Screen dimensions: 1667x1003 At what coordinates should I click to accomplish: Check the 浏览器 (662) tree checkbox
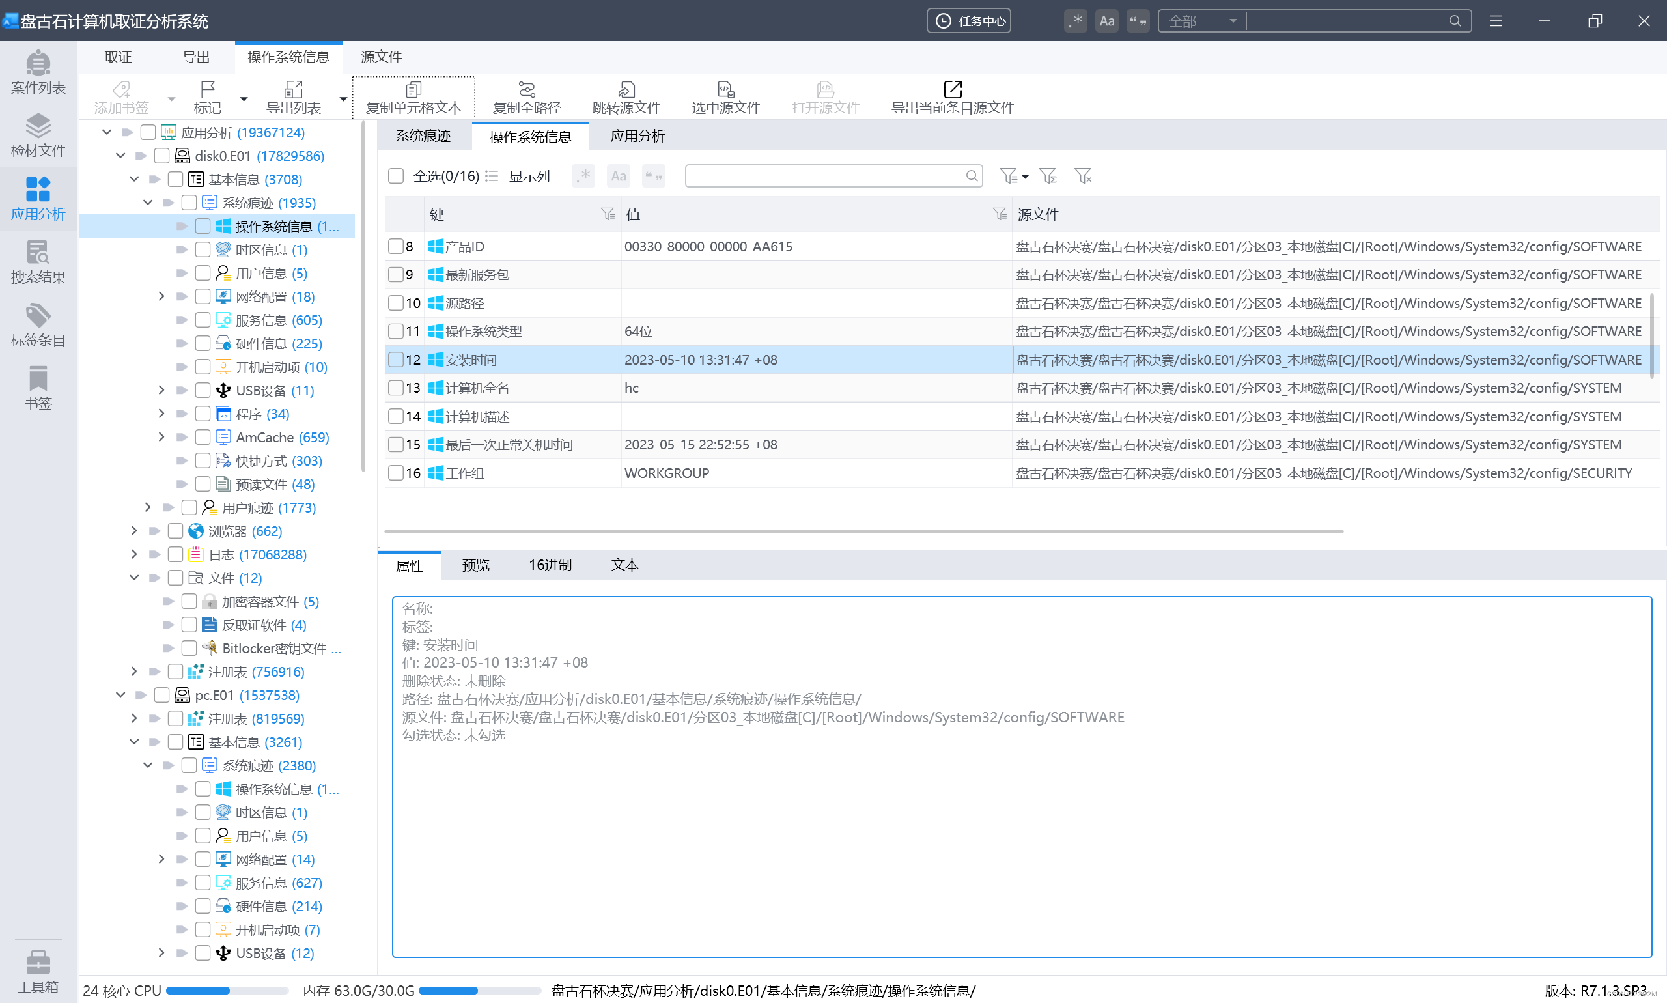coord(176,531)
